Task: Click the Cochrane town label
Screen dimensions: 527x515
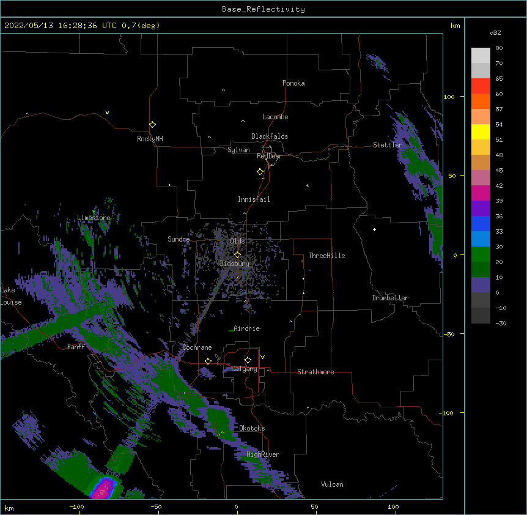Action: [x=197, y=347]
